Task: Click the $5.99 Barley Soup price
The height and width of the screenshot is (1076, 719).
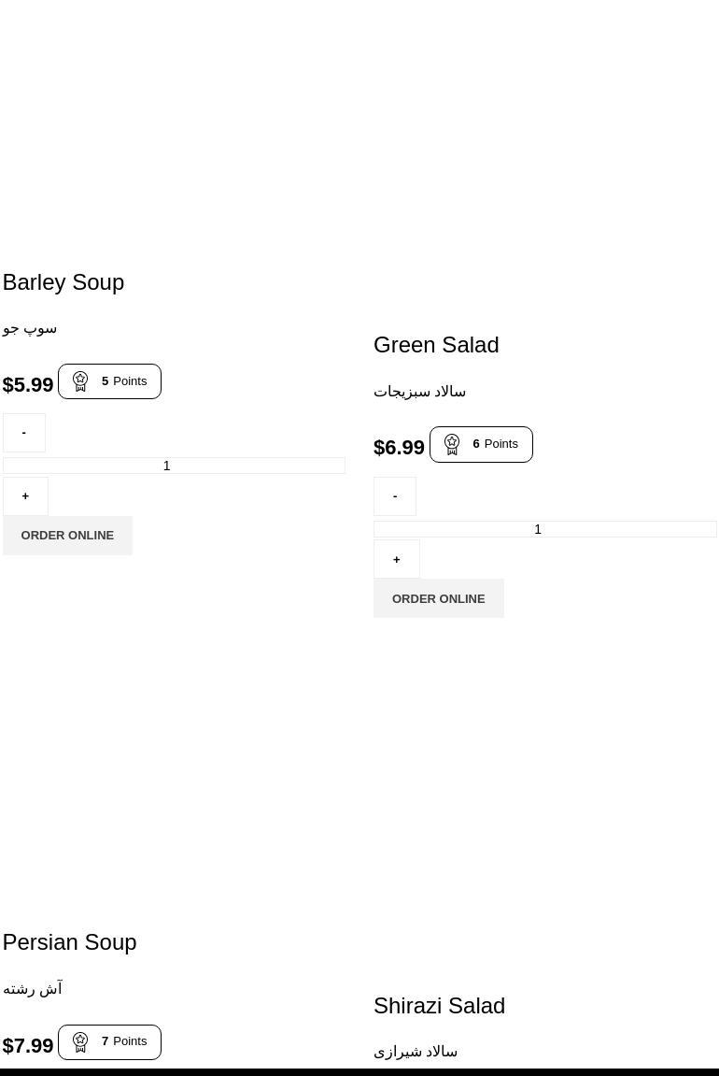Action: click(28, 385)
